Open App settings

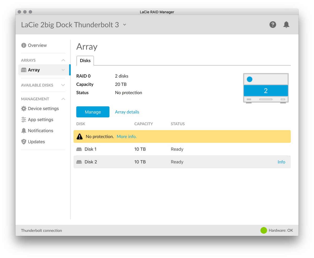pos(41,119)
